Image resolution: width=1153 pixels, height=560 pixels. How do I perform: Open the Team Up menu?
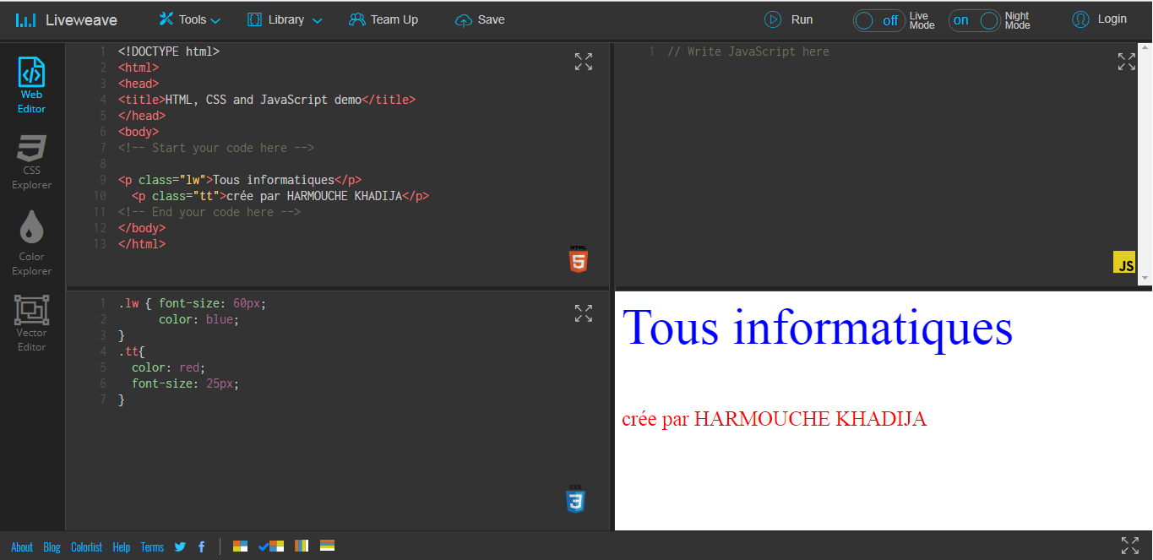point(383,19)
